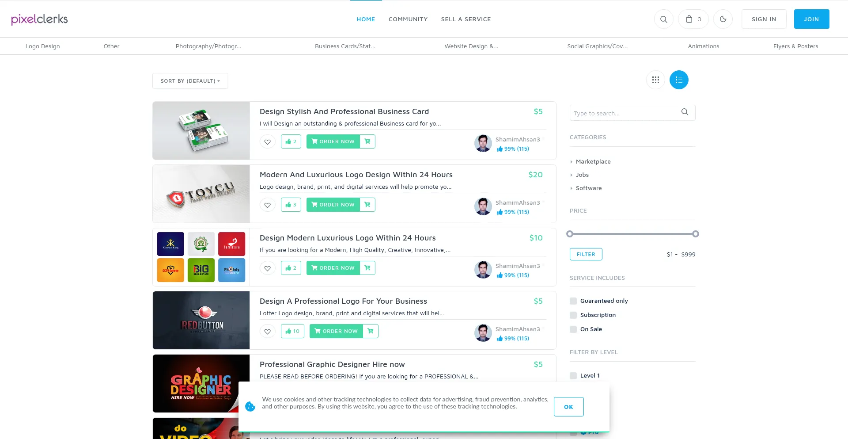848x439 pixels.
Task: Favorite Design A Professional Logo service
Action: point(268,331)
